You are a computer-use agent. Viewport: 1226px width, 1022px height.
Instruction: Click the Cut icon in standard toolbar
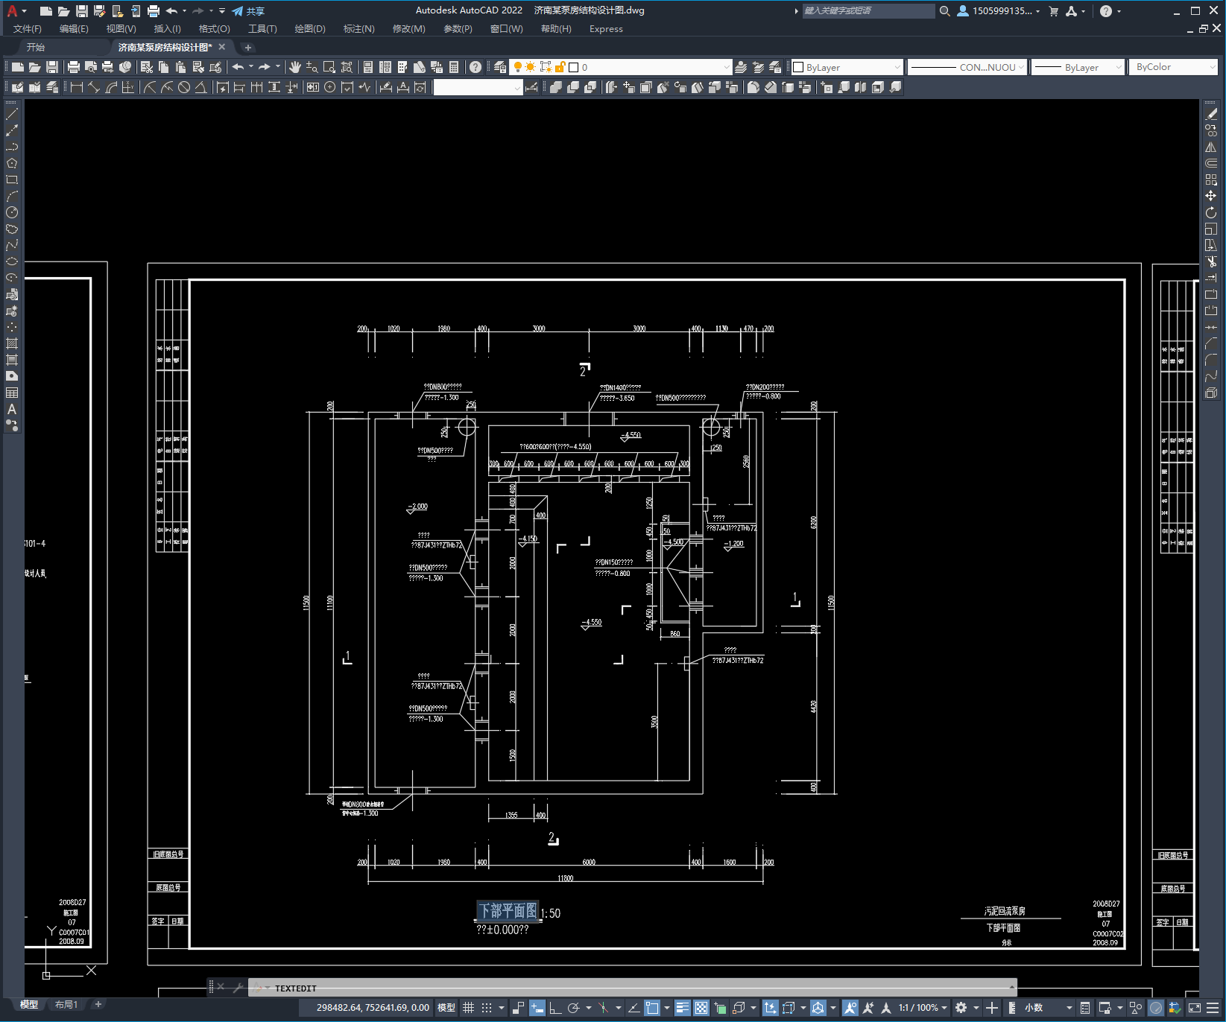(147, 67)
